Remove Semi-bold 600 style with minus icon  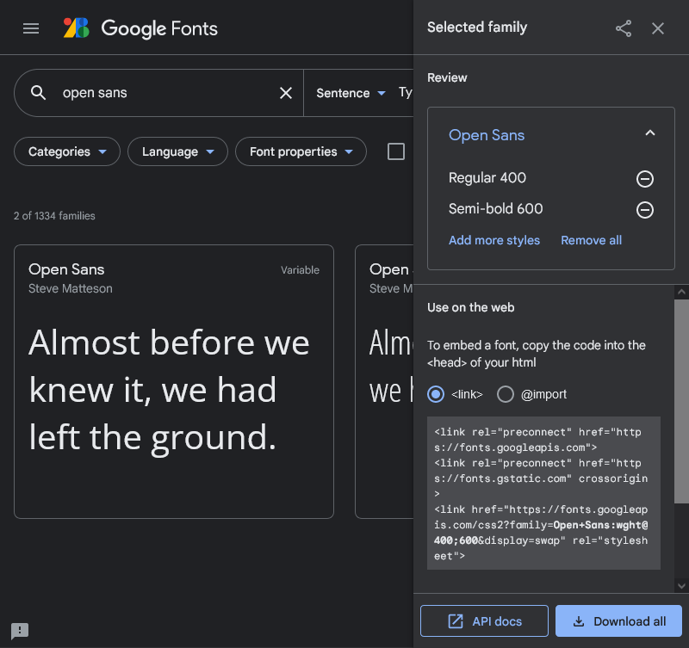point(644,210)
